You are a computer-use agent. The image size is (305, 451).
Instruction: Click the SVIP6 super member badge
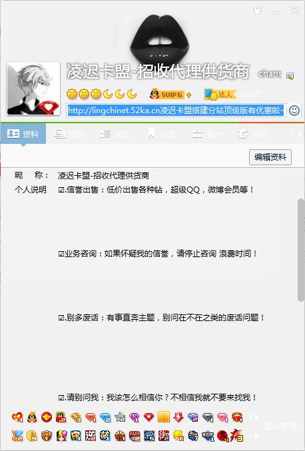tap(168, 95)
